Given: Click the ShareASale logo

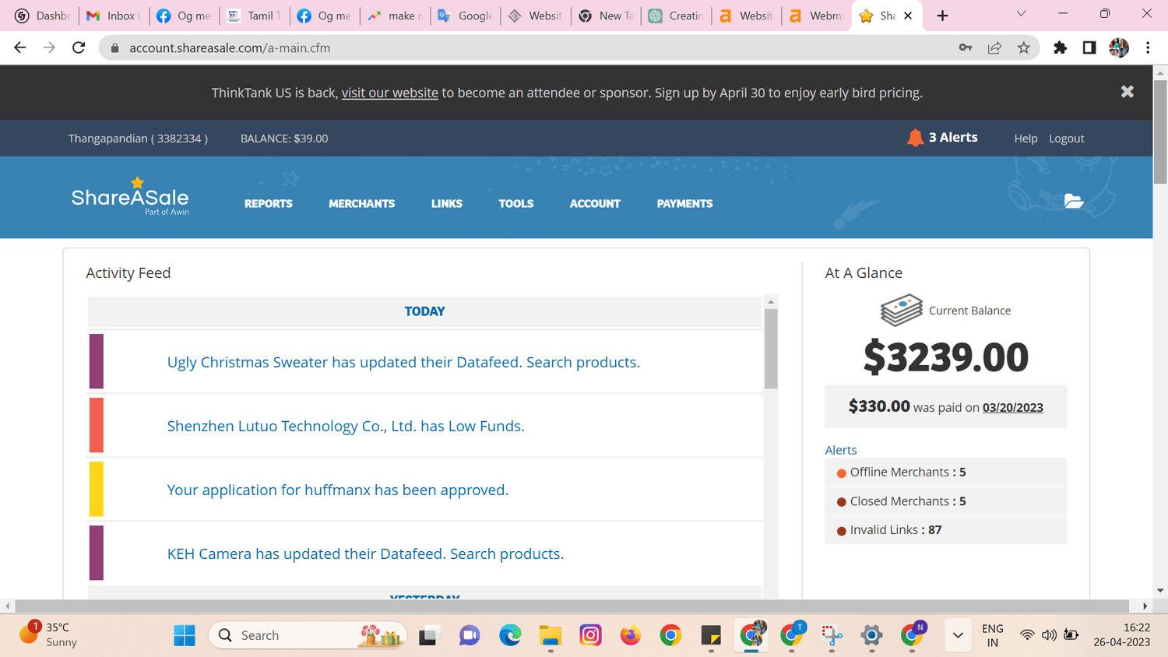Looking at the screenshot, I should (x=130, y=197).
